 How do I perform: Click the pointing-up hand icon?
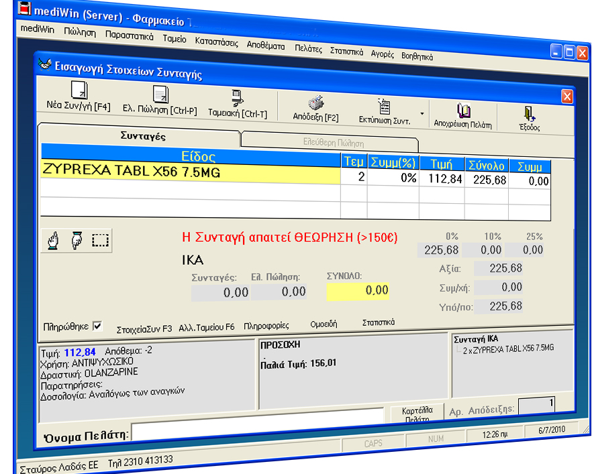pos(53,241)
